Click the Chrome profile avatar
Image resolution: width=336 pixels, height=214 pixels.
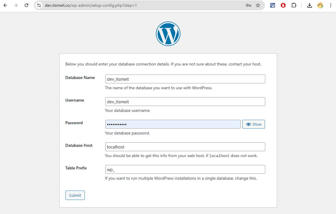pos(320,5)
